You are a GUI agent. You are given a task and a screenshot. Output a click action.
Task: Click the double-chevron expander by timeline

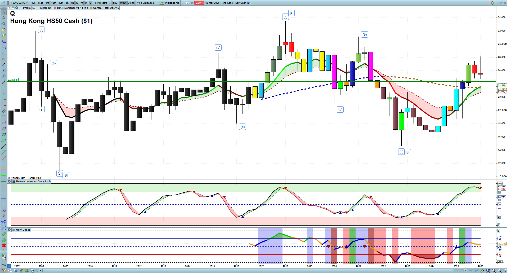tap(10, 266)
